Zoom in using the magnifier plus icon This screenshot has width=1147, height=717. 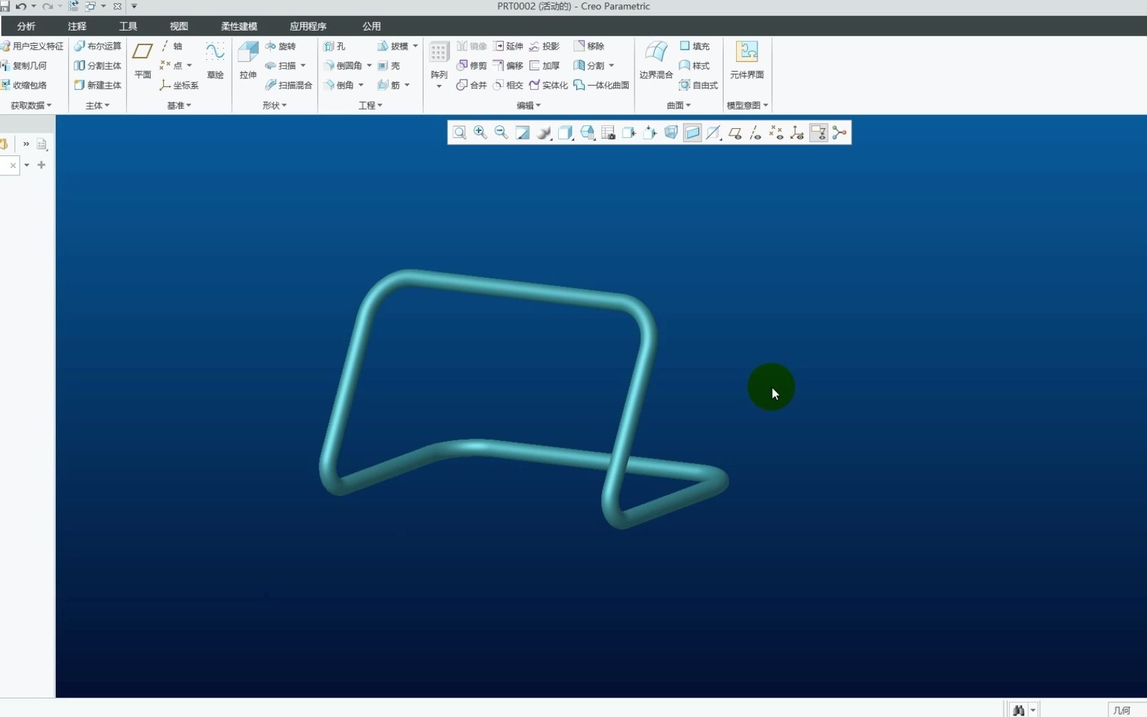tap(480, 133)
